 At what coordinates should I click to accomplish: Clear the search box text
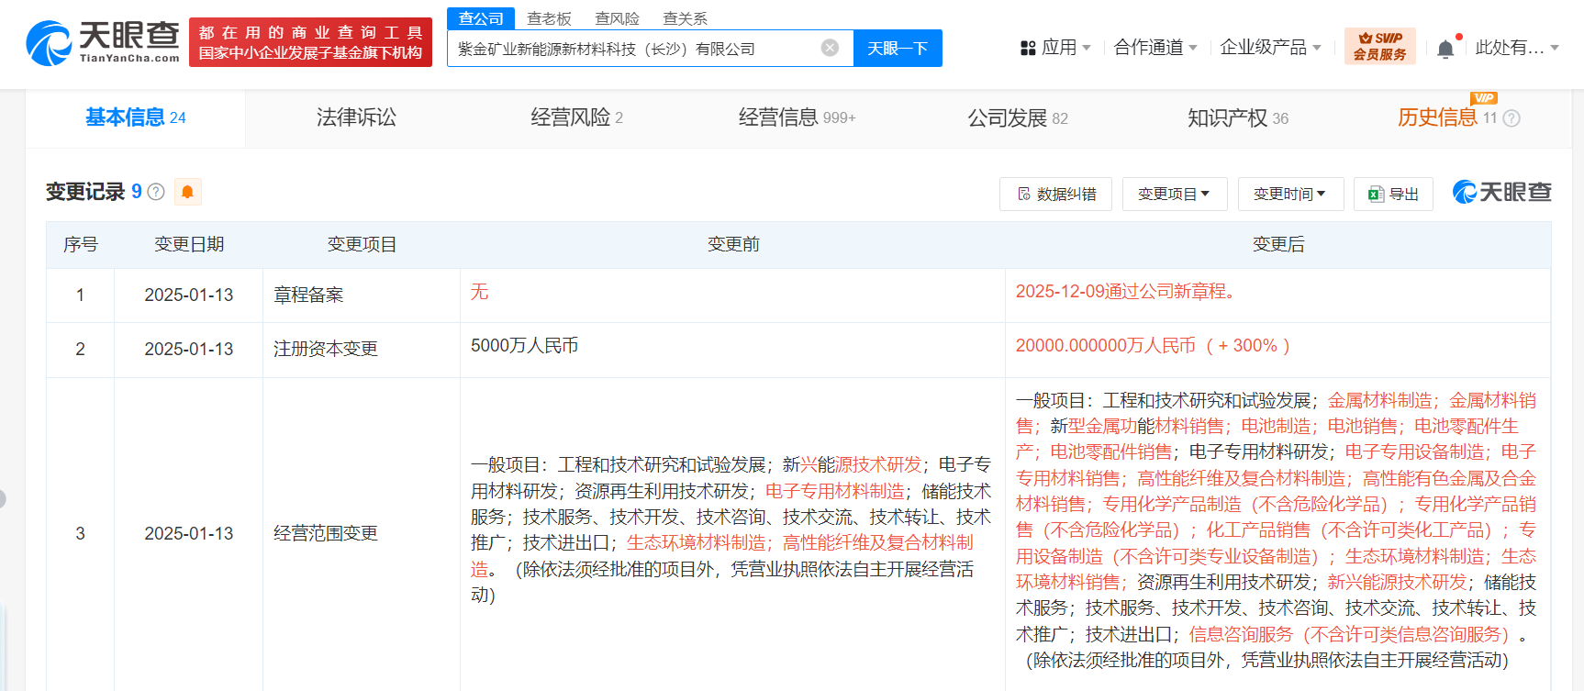click(x=830, y=48)
